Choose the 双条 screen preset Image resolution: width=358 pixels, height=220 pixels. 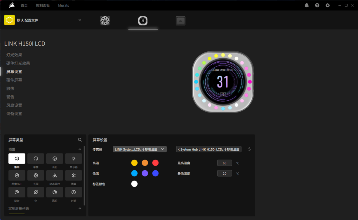click(x=17, y=192)
